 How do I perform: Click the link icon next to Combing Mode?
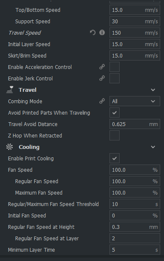point(102,101)
